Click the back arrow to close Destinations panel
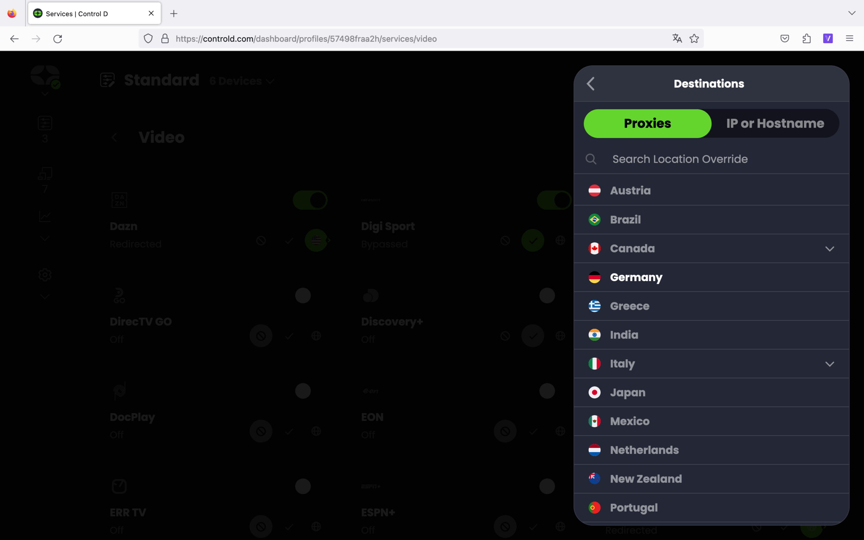 click(x=590, y=83)
